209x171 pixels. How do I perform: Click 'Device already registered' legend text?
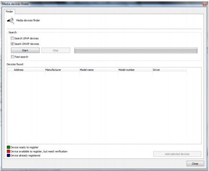coord(25,156)
